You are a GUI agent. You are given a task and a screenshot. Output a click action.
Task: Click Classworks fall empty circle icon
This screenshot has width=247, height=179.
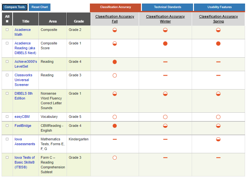[115, 75]
